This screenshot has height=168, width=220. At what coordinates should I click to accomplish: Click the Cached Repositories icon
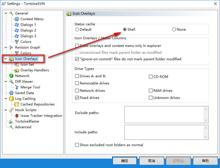click(17, 104)
